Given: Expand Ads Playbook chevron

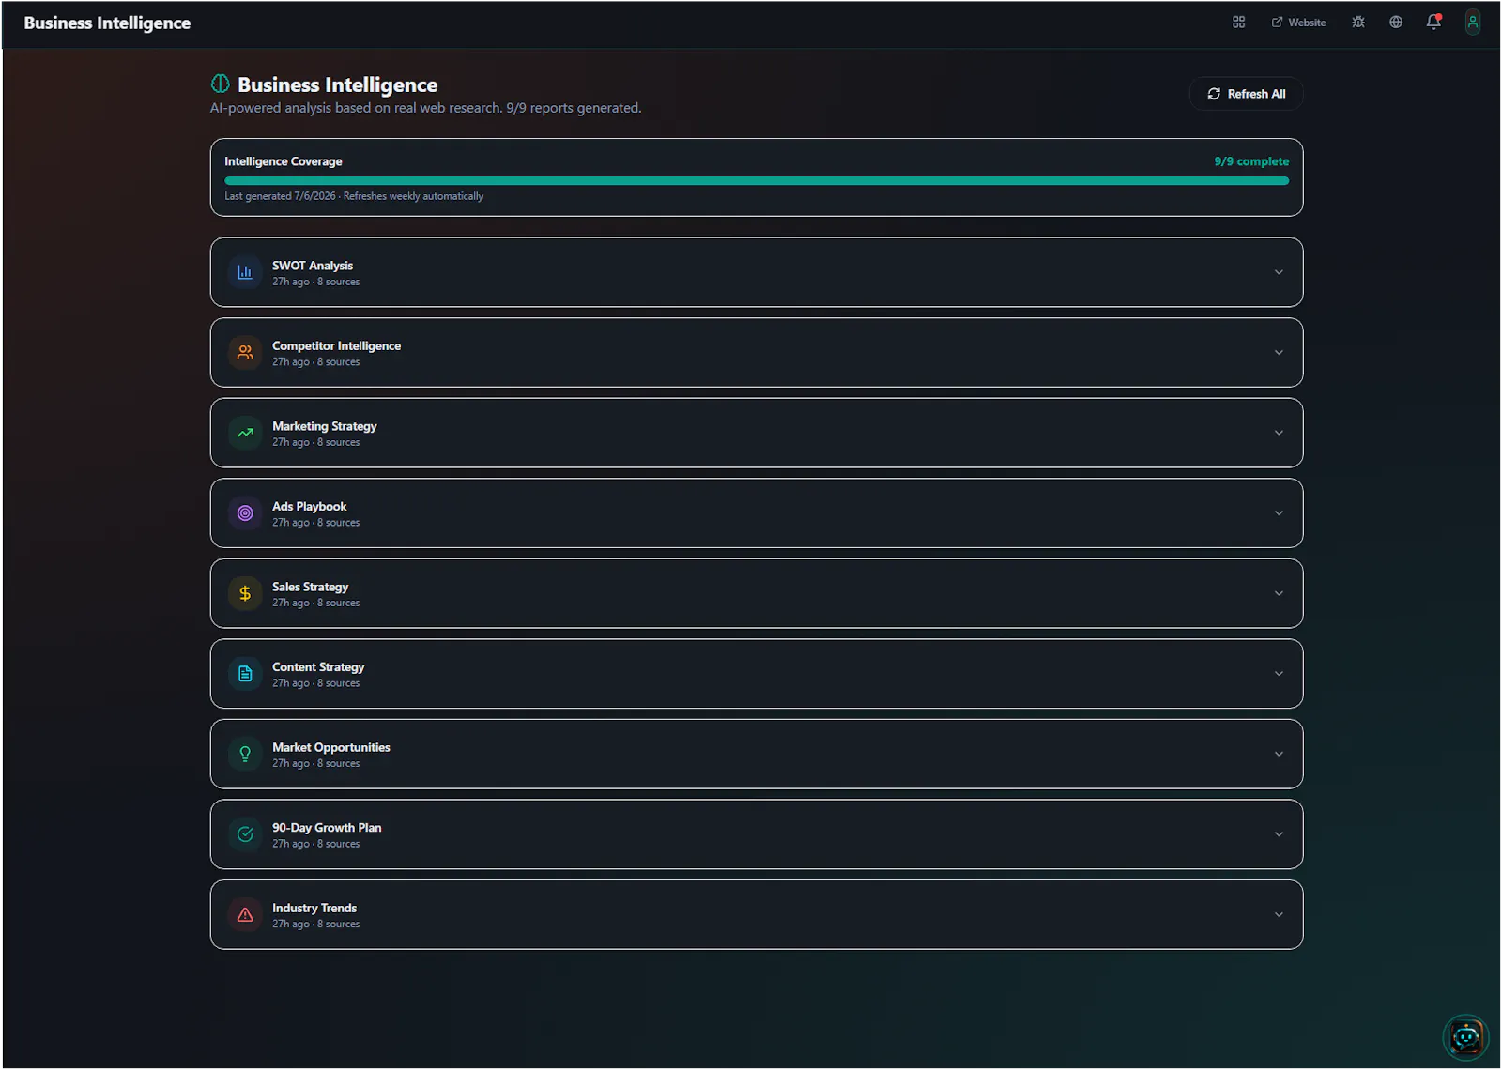Looking at the screenshot, I should 1279,513.
